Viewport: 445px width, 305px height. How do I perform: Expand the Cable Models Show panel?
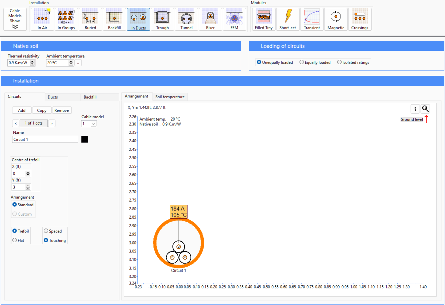tap(15, 19)
